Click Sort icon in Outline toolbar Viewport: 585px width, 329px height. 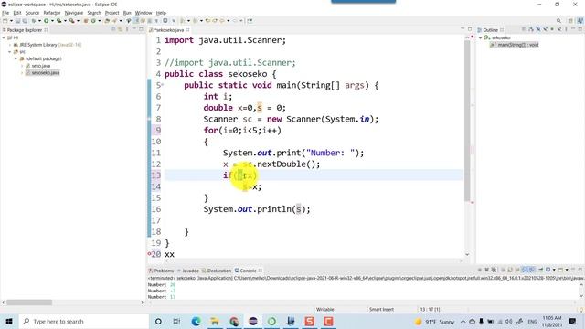click(531, 29)
